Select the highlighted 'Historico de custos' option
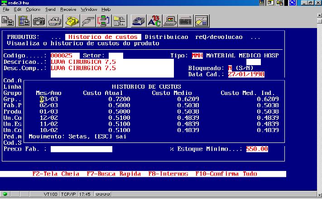This screenshot has width=322, height=199. pyautogui.click(x=103, y=37)
